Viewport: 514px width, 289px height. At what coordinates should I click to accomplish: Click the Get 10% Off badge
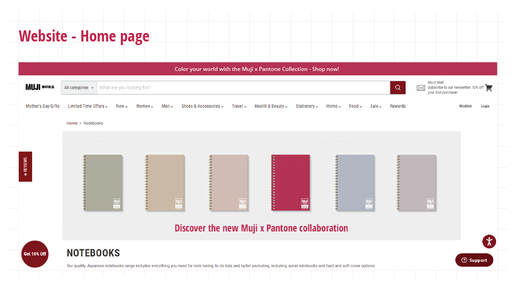[x=35, y=254]
